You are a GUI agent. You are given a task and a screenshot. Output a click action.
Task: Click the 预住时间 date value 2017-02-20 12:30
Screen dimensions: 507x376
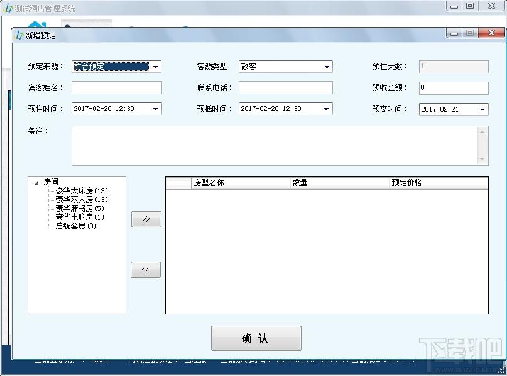click(104, 109)
